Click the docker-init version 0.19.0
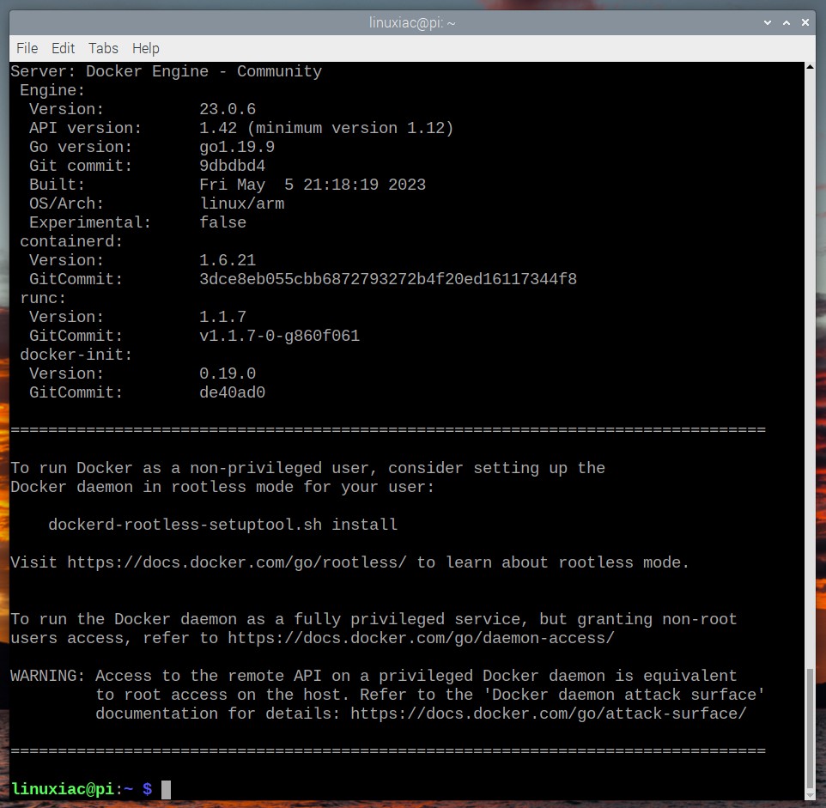The image size is (826, 808). (228, 374)
